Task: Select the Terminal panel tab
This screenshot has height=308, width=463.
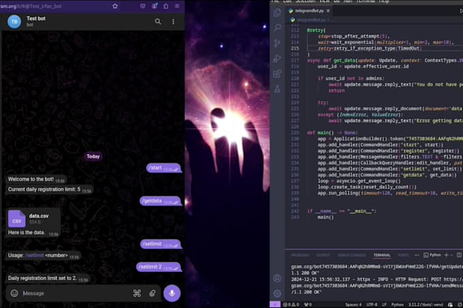Action: 382,255
